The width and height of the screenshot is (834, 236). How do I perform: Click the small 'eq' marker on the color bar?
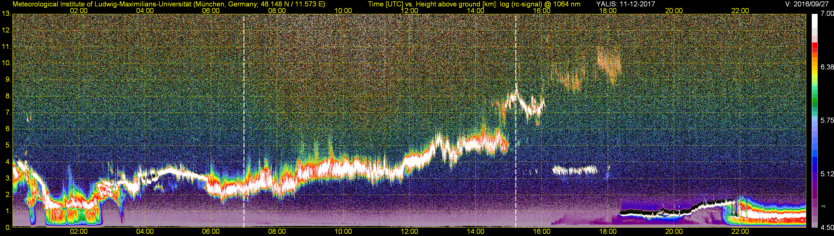[823, 206]
